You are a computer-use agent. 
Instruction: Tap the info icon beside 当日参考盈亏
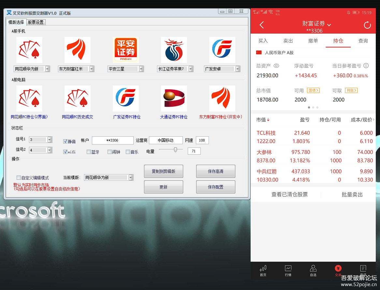366,66
